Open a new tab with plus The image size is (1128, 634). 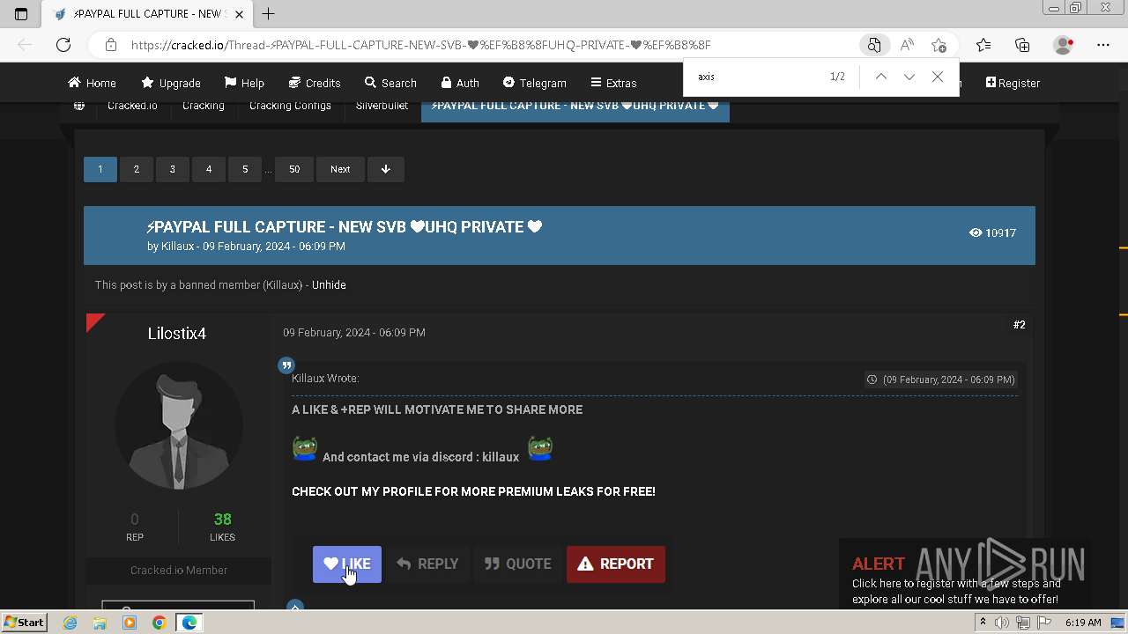click(x=268, y=13)
